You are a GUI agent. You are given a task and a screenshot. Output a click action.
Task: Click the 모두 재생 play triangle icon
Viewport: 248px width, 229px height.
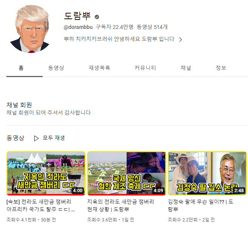click(37, 138)
